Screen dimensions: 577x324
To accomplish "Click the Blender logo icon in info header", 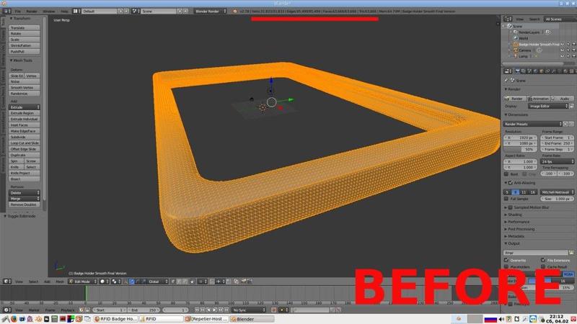I will pyautogui.click(x=235, y=12).
